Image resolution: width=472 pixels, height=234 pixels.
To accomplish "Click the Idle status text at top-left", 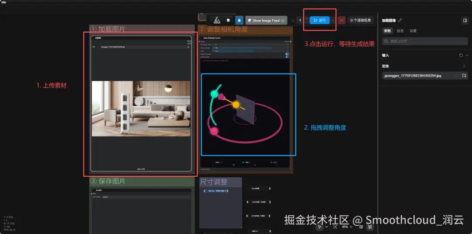I will 3,2.
